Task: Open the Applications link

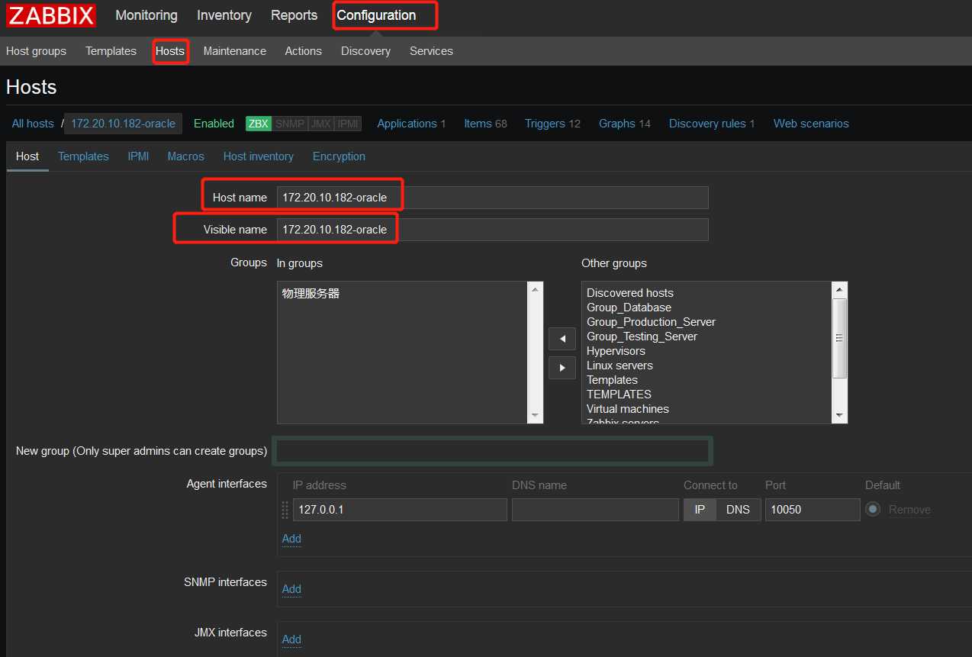Action: coord(407,124)
